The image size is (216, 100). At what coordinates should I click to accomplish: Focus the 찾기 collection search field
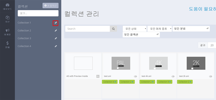point(38,13)
